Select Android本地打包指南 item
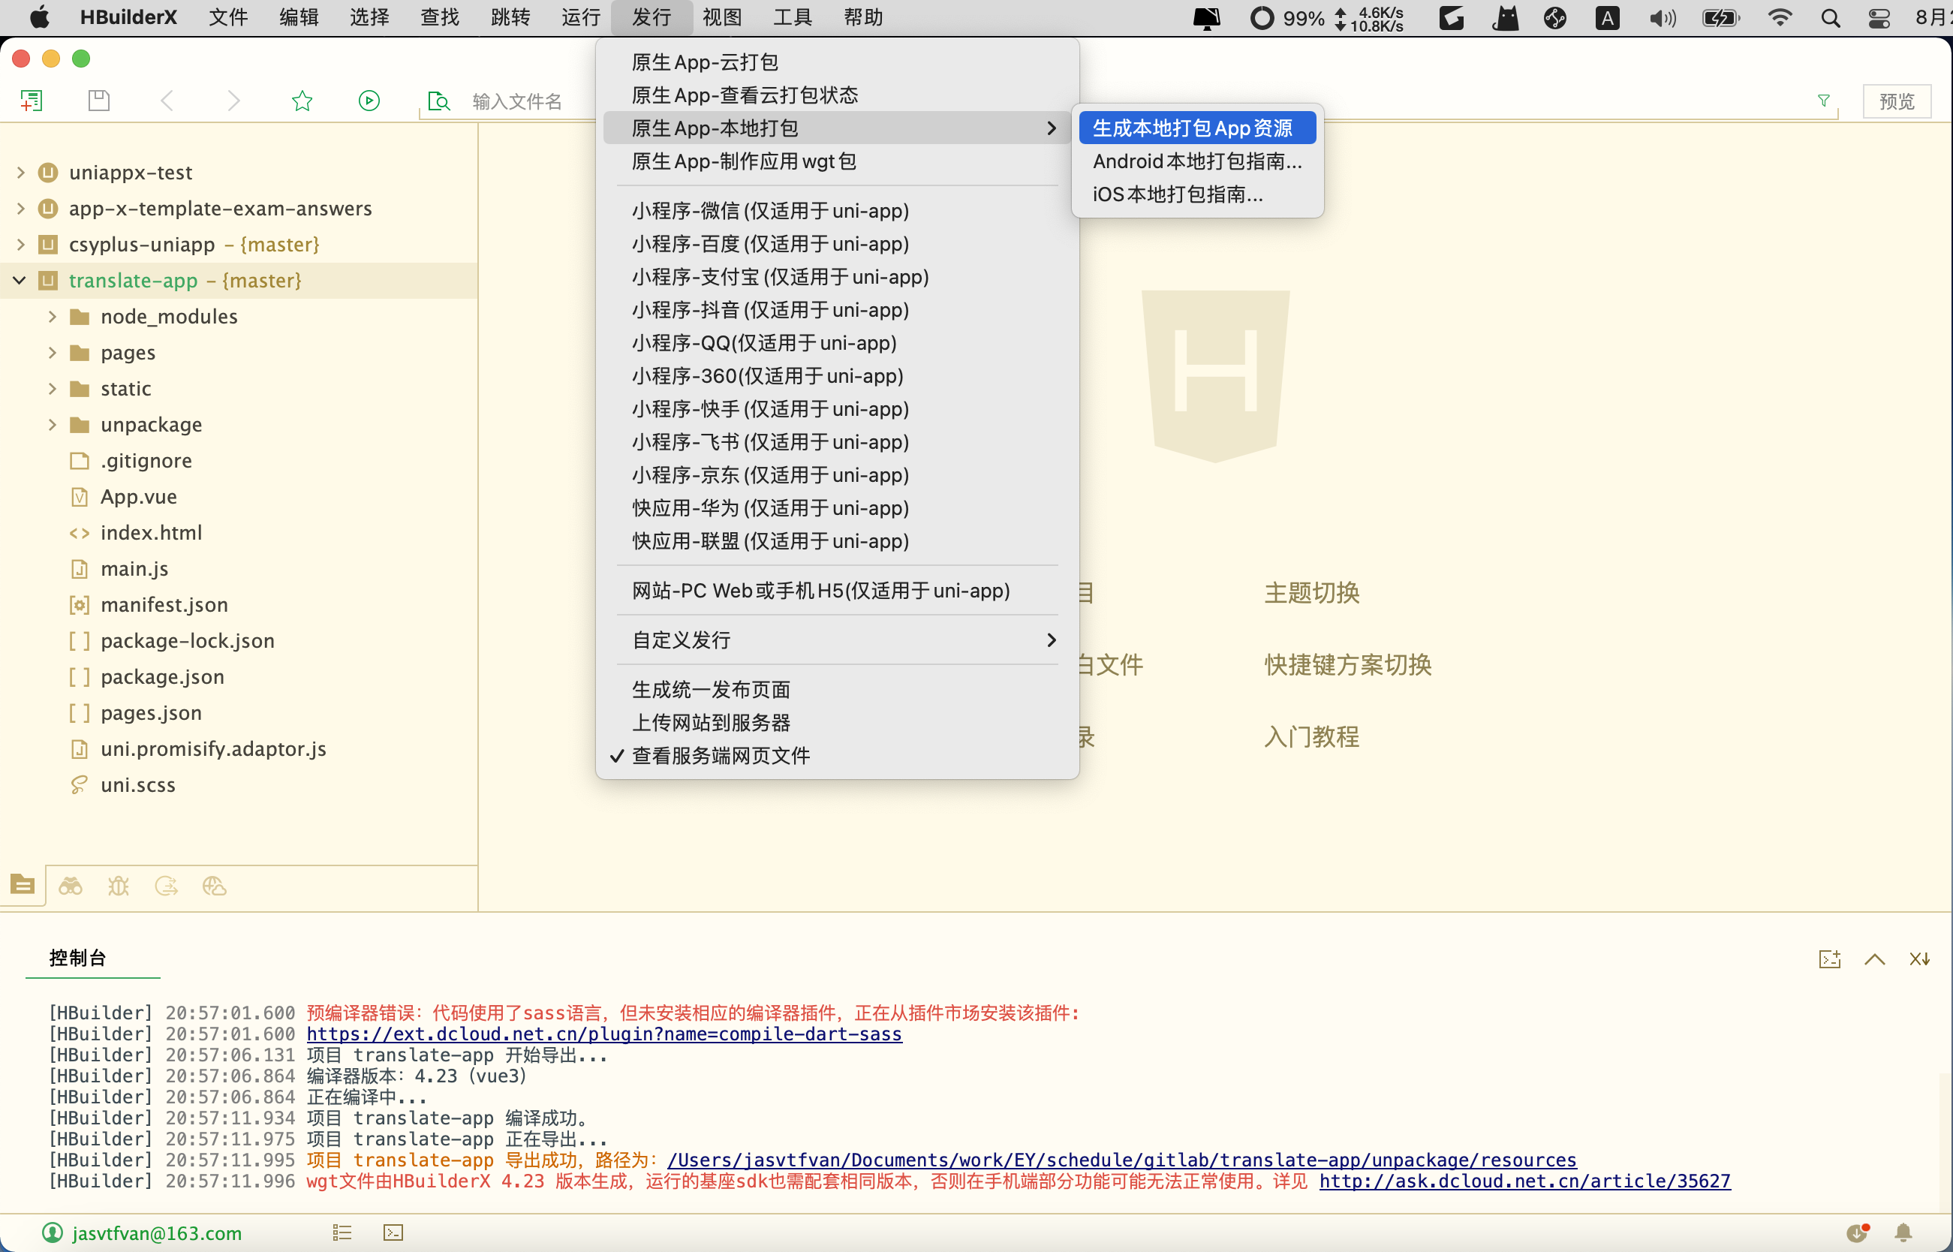This screenshot has height=1252, width=1953. pyautogui.click(x=1197, y=161)
